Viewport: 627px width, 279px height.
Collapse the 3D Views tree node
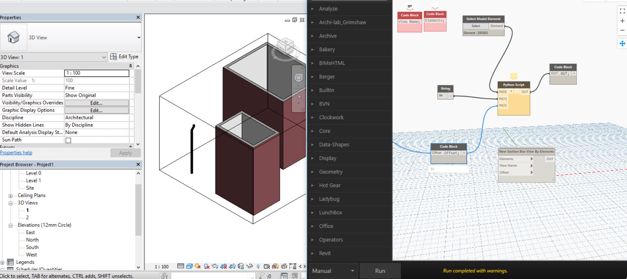click(x=11, y=203)
